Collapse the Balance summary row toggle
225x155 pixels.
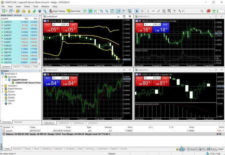(4, 134)
